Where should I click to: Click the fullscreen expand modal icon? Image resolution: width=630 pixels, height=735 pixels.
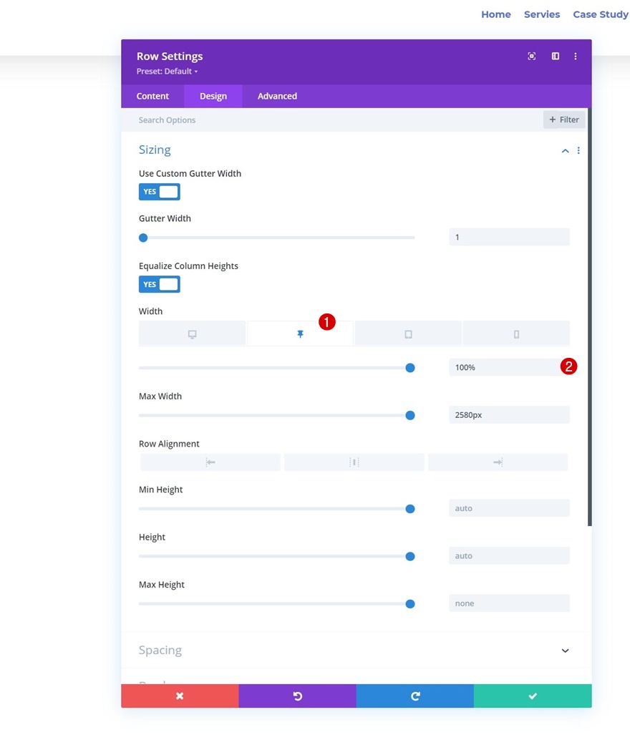click(531, 57)
